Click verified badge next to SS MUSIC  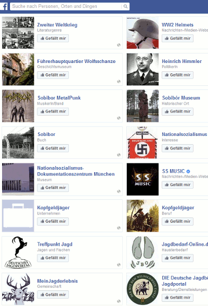pyautogui.click(x=188, y=171)
